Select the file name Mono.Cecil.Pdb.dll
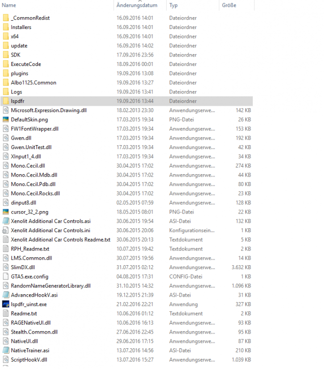The height and width of the screenshot is (369, 324). 33,184
